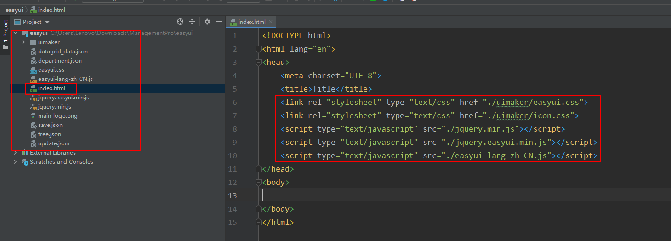This screenshot has height=241, width=671.
Task: Click the opening <body> tag
Action: 276,182
